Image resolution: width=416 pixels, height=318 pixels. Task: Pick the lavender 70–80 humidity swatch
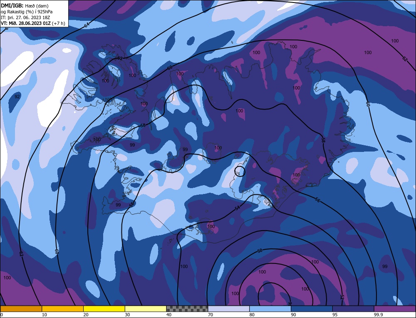[x=229, y=308]
